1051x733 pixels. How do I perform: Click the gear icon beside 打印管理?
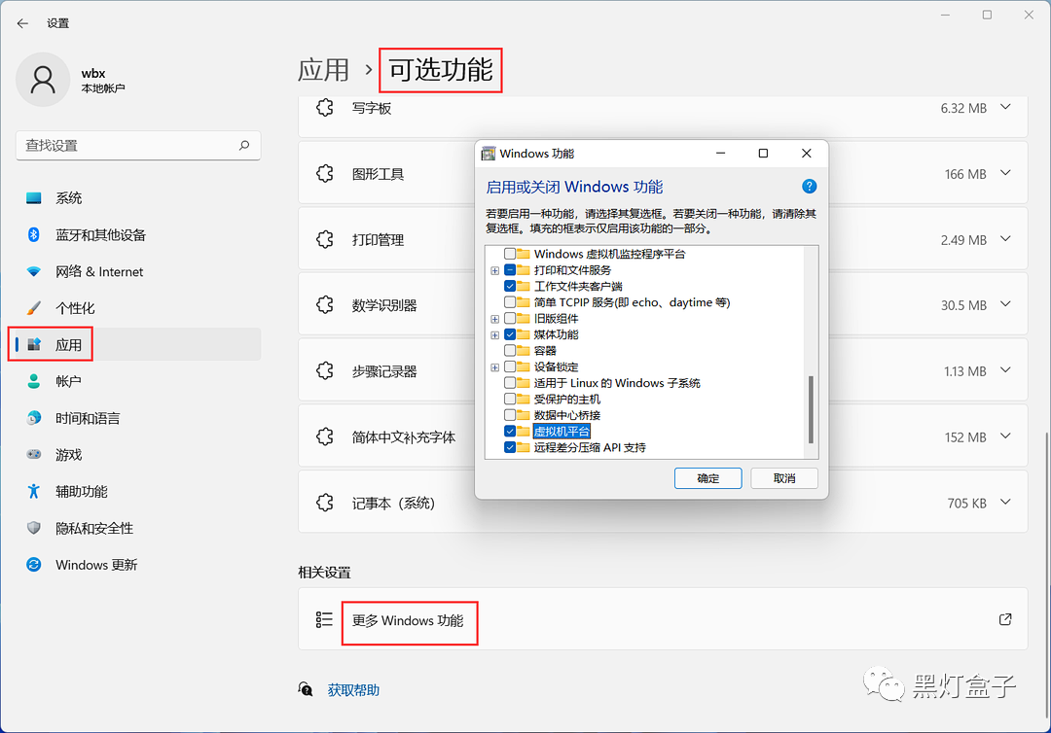(325, 240)
